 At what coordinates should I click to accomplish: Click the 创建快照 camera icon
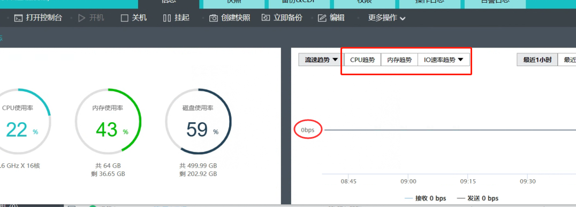coord(214,18)
